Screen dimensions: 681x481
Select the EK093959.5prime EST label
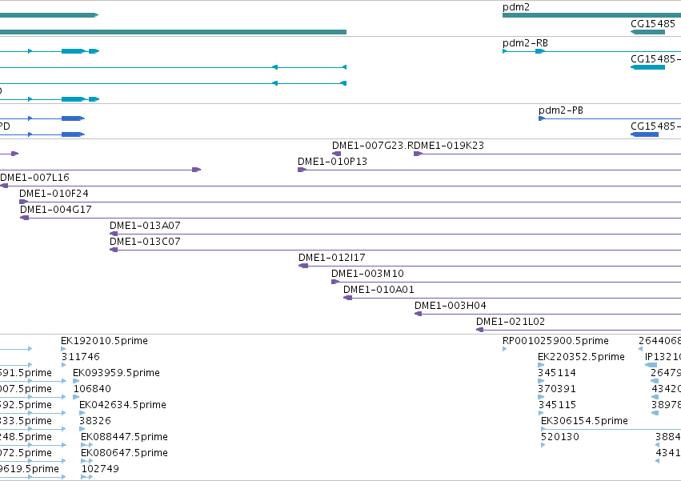[x=116, y=373]
